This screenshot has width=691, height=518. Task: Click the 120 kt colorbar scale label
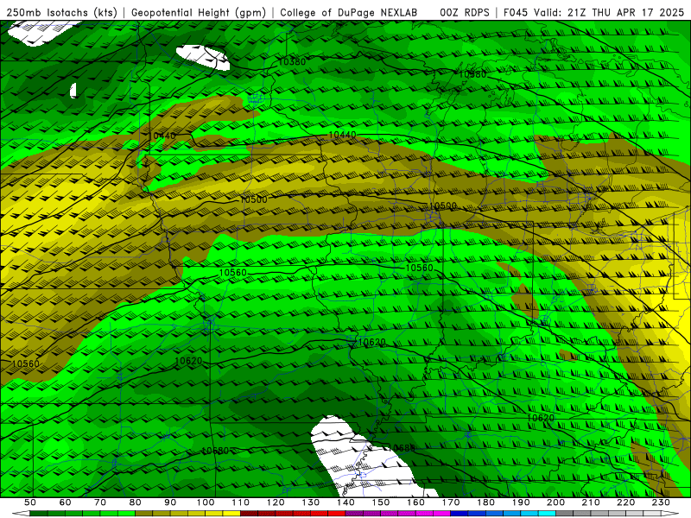(x=276, y=502)
